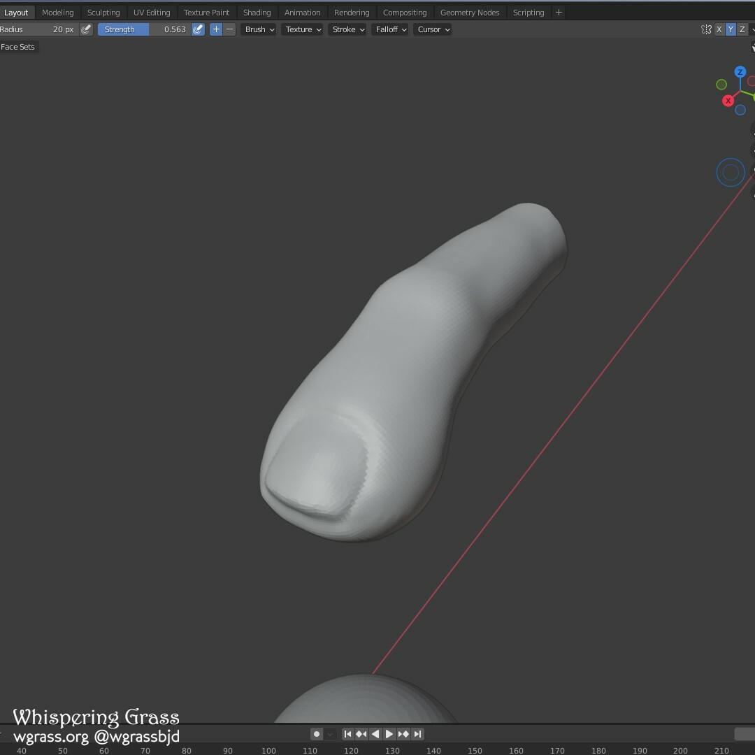Image resolution: width=755 pixels, height=755 pixels.
Task: Toggle X axis symmetry
Action: click(x=719, y=29)
